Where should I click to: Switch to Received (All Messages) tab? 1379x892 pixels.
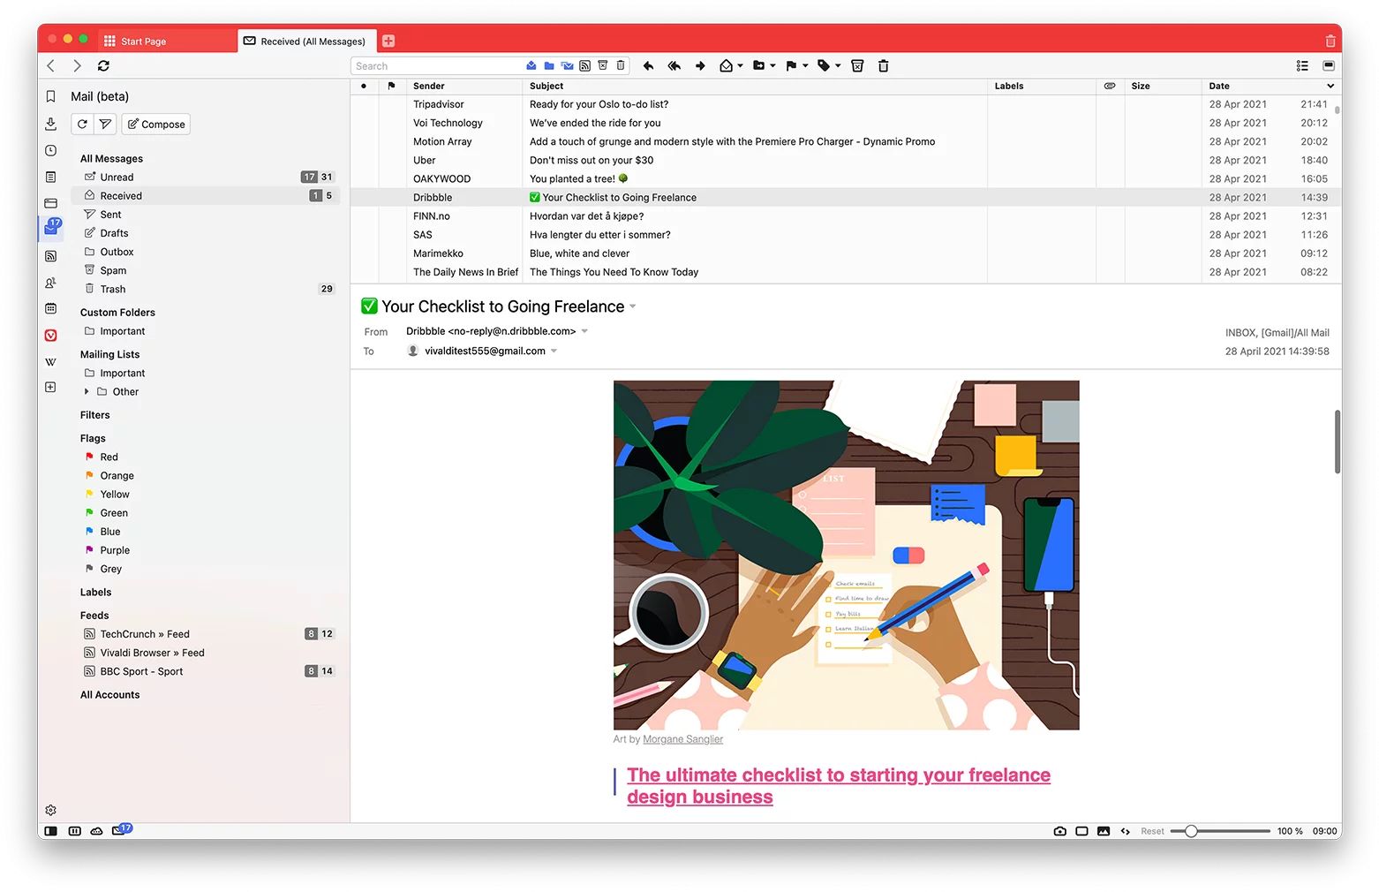(305, 41)
